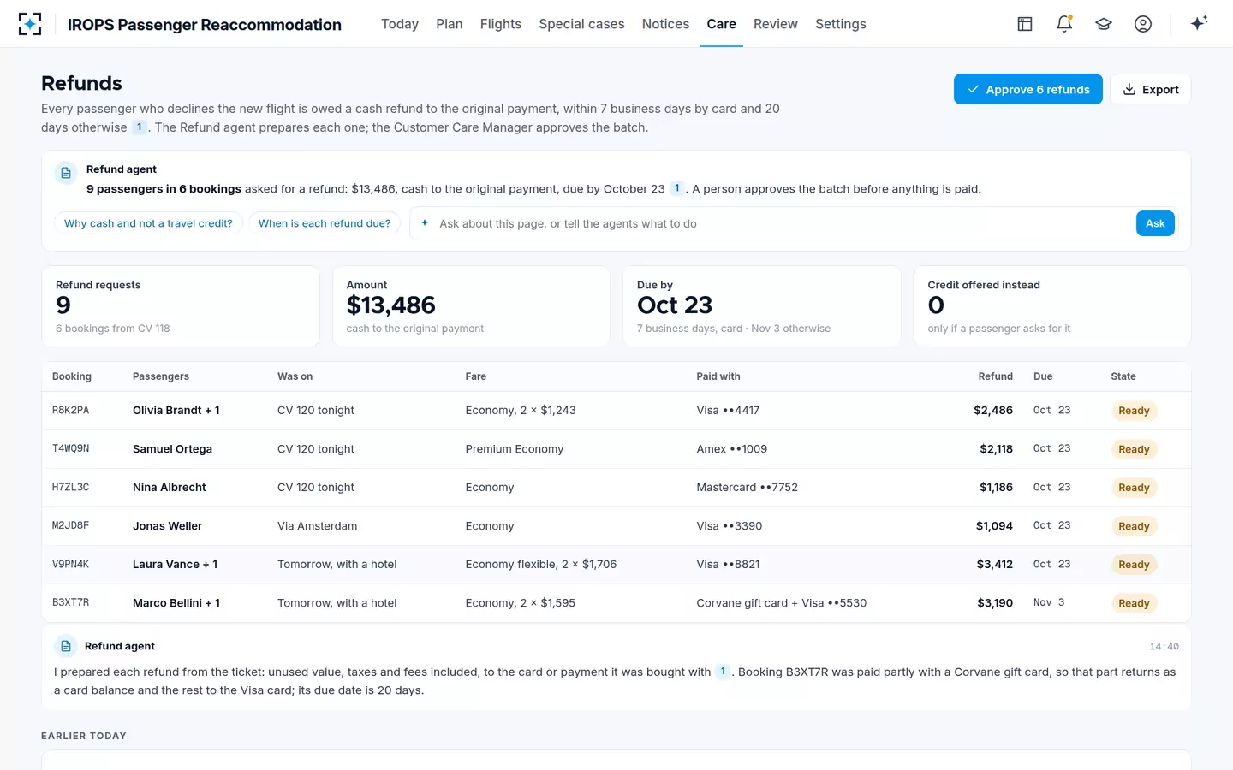The image size is (1233, 770).
Task: Go to the Settings tab
Action: pyautogui.click(x=841, y=24)
